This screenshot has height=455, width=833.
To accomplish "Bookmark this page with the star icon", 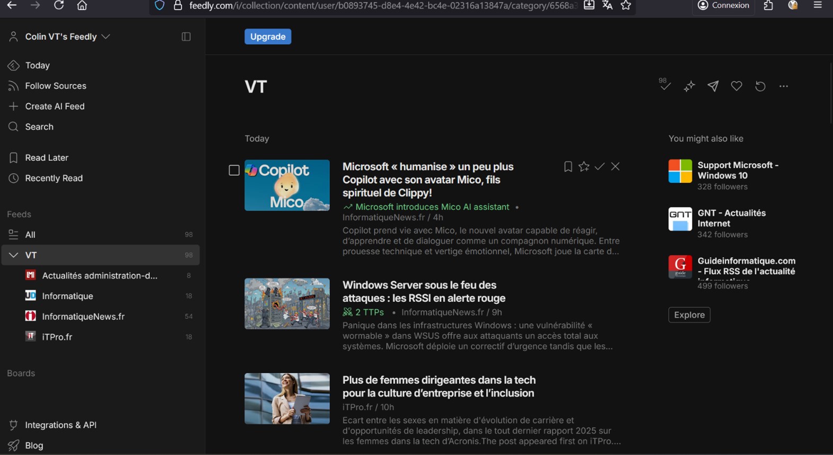I will 626,5.
